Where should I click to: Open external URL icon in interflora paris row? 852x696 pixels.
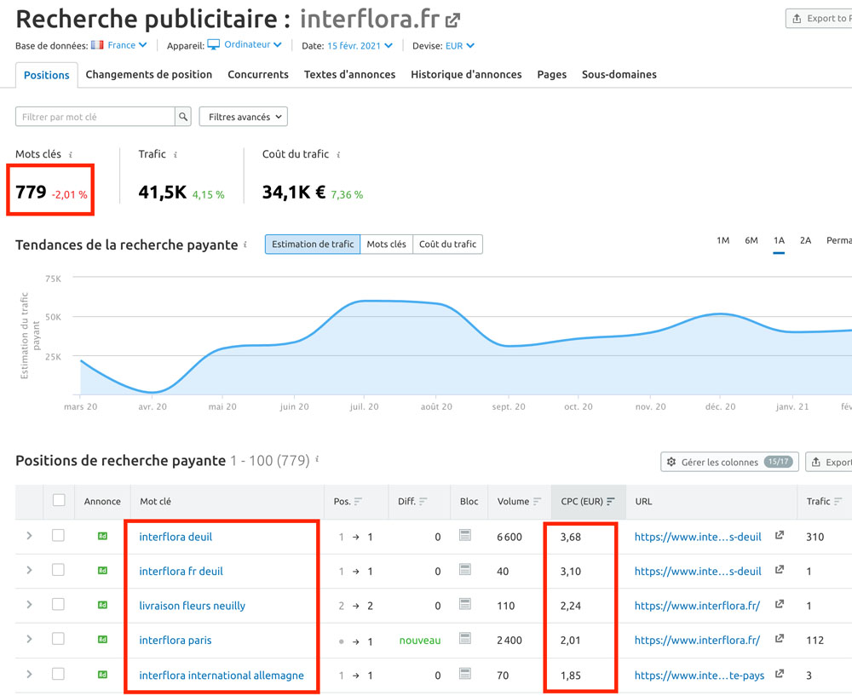click(780, 638)
